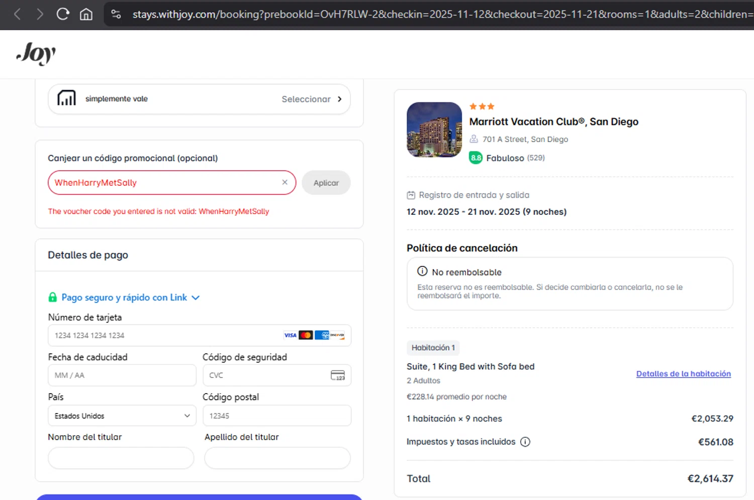Viewport: 754px width, 500px height.
Task: Focus the Número de tarjeta field
Action: [200, 335]
